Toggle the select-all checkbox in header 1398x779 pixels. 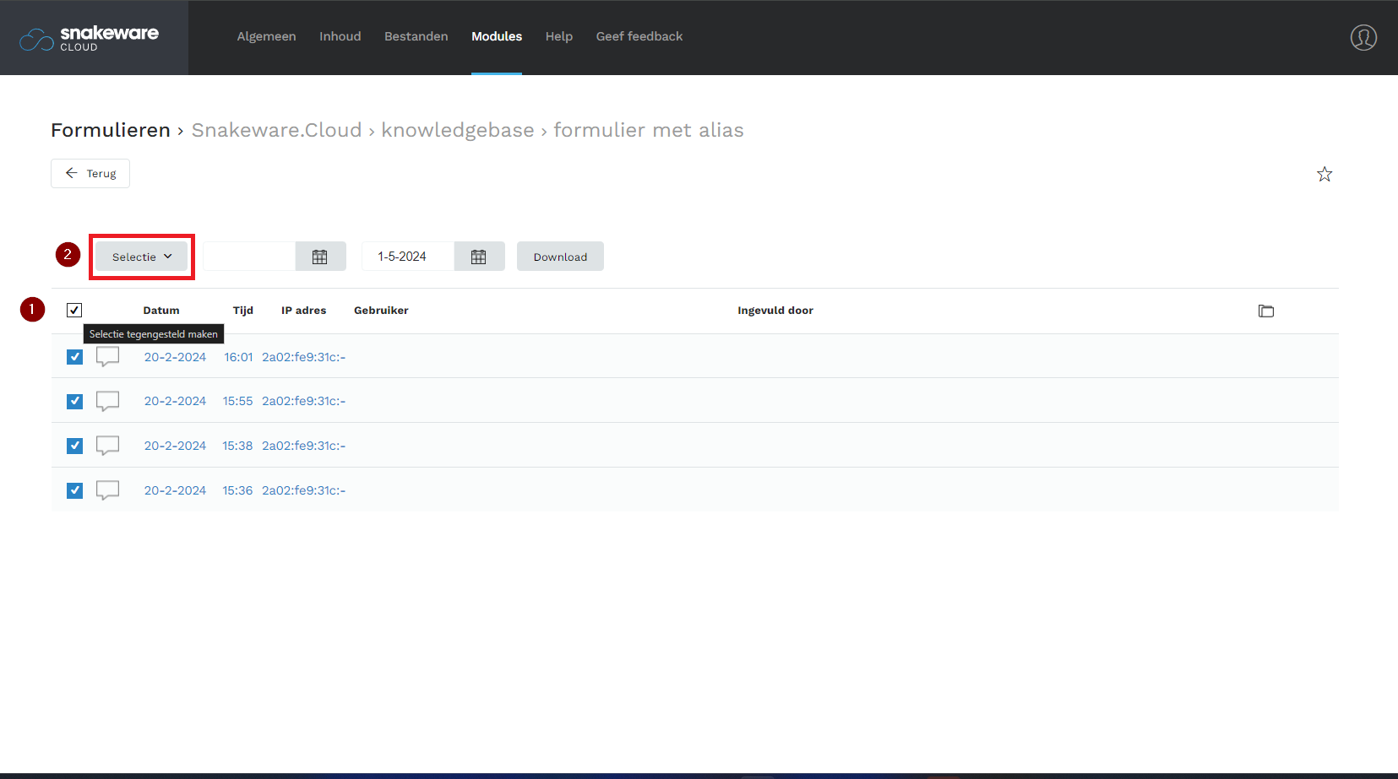[74, 310]
